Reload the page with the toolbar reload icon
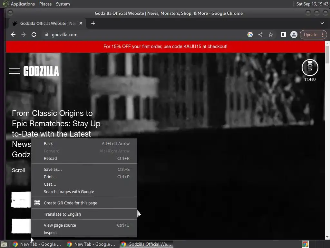This screenshot has height=248, width=330. pyautogui.click(x=34, y=35)
